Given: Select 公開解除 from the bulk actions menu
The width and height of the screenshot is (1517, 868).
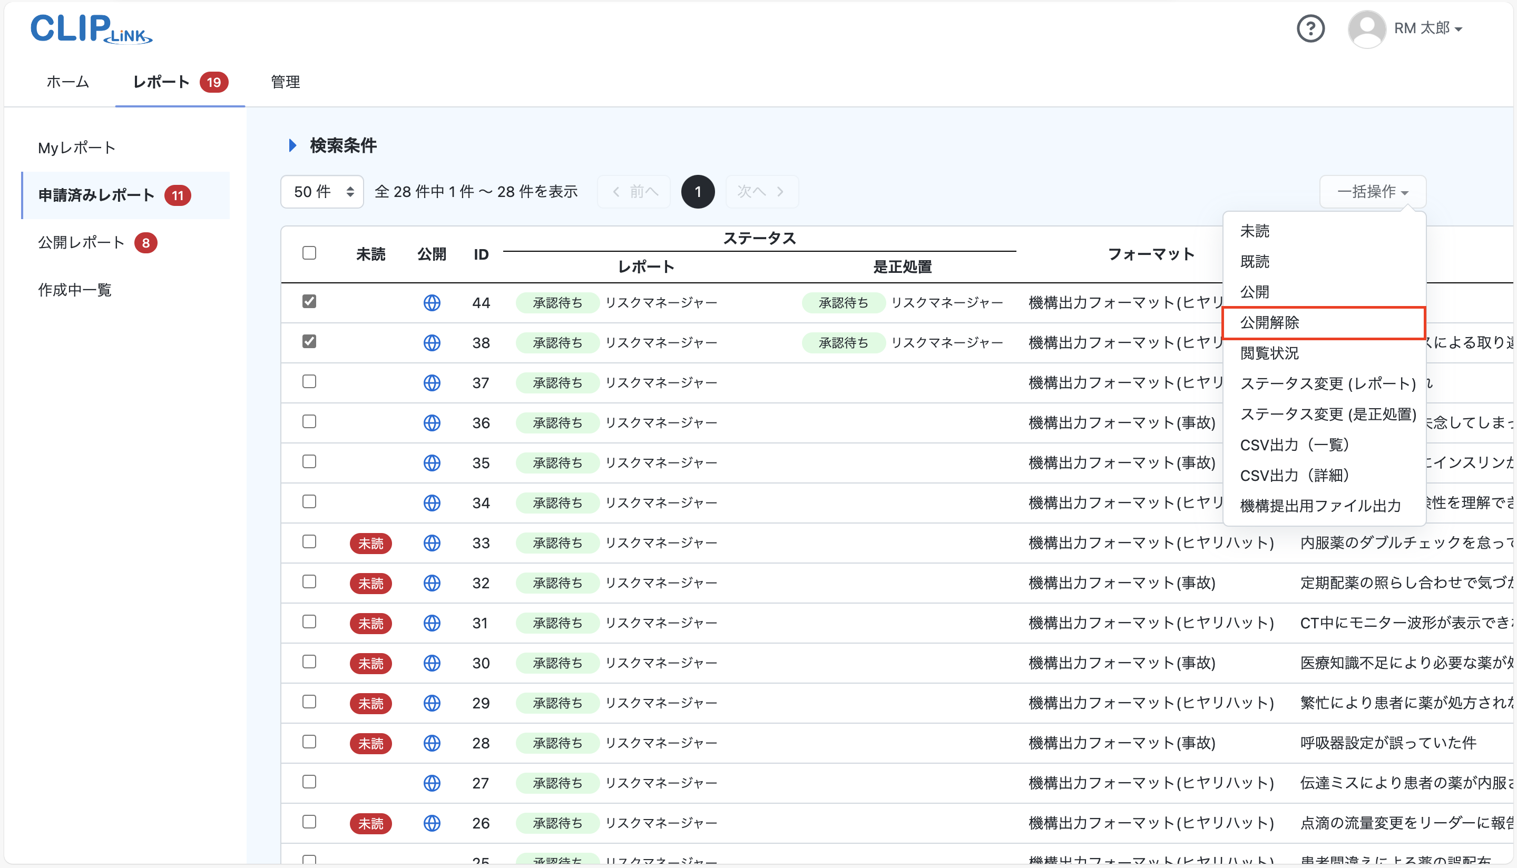Looking at the screenshot, I should 1271,322.
